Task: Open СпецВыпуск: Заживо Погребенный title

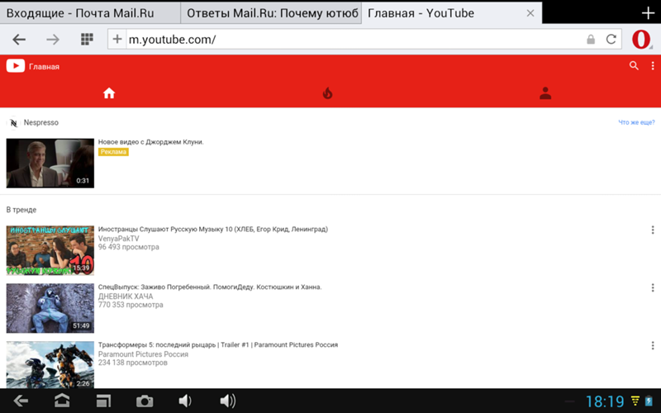Action: [210, 287]
